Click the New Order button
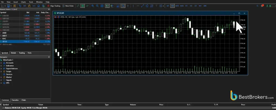This screenshot has height=110, width=276. click(68, 6)
